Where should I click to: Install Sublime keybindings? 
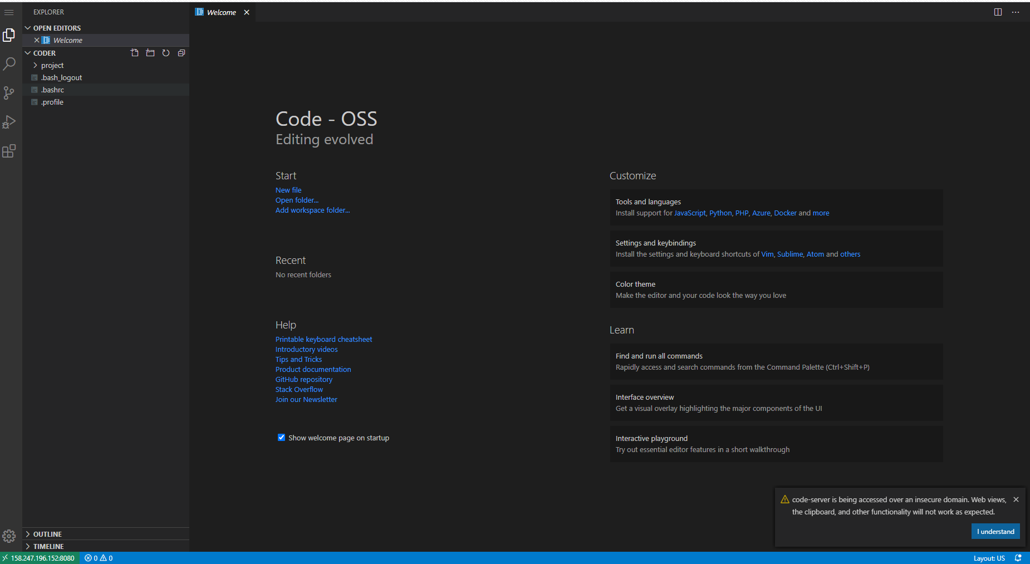point(790,254)
